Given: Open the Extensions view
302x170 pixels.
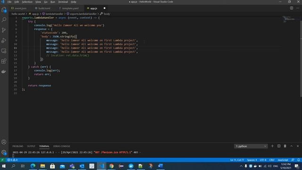Looking at the screenshot, I should coord(4,61).
